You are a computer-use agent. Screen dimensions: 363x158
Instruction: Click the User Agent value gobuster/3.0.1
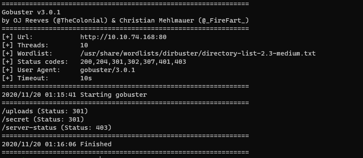(108, 70)
